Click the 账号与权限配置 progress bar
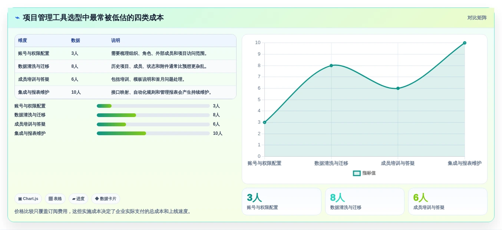 click(x=153, y=106)
